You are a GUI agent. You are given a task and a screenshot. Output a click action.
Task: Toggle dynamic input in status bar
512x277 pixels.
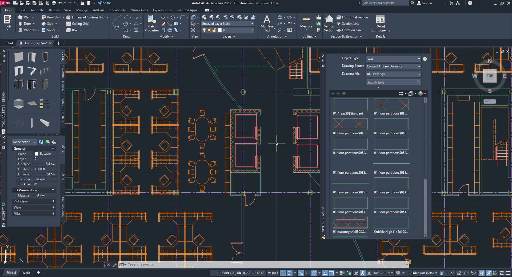click(301, 273)
